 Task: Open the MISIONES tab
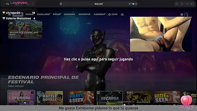pyautogui.click(x=70, y=14)
